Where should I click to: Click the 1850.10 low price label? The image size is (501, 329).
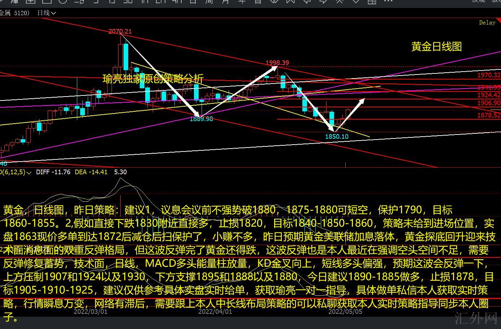click(337, 137)
